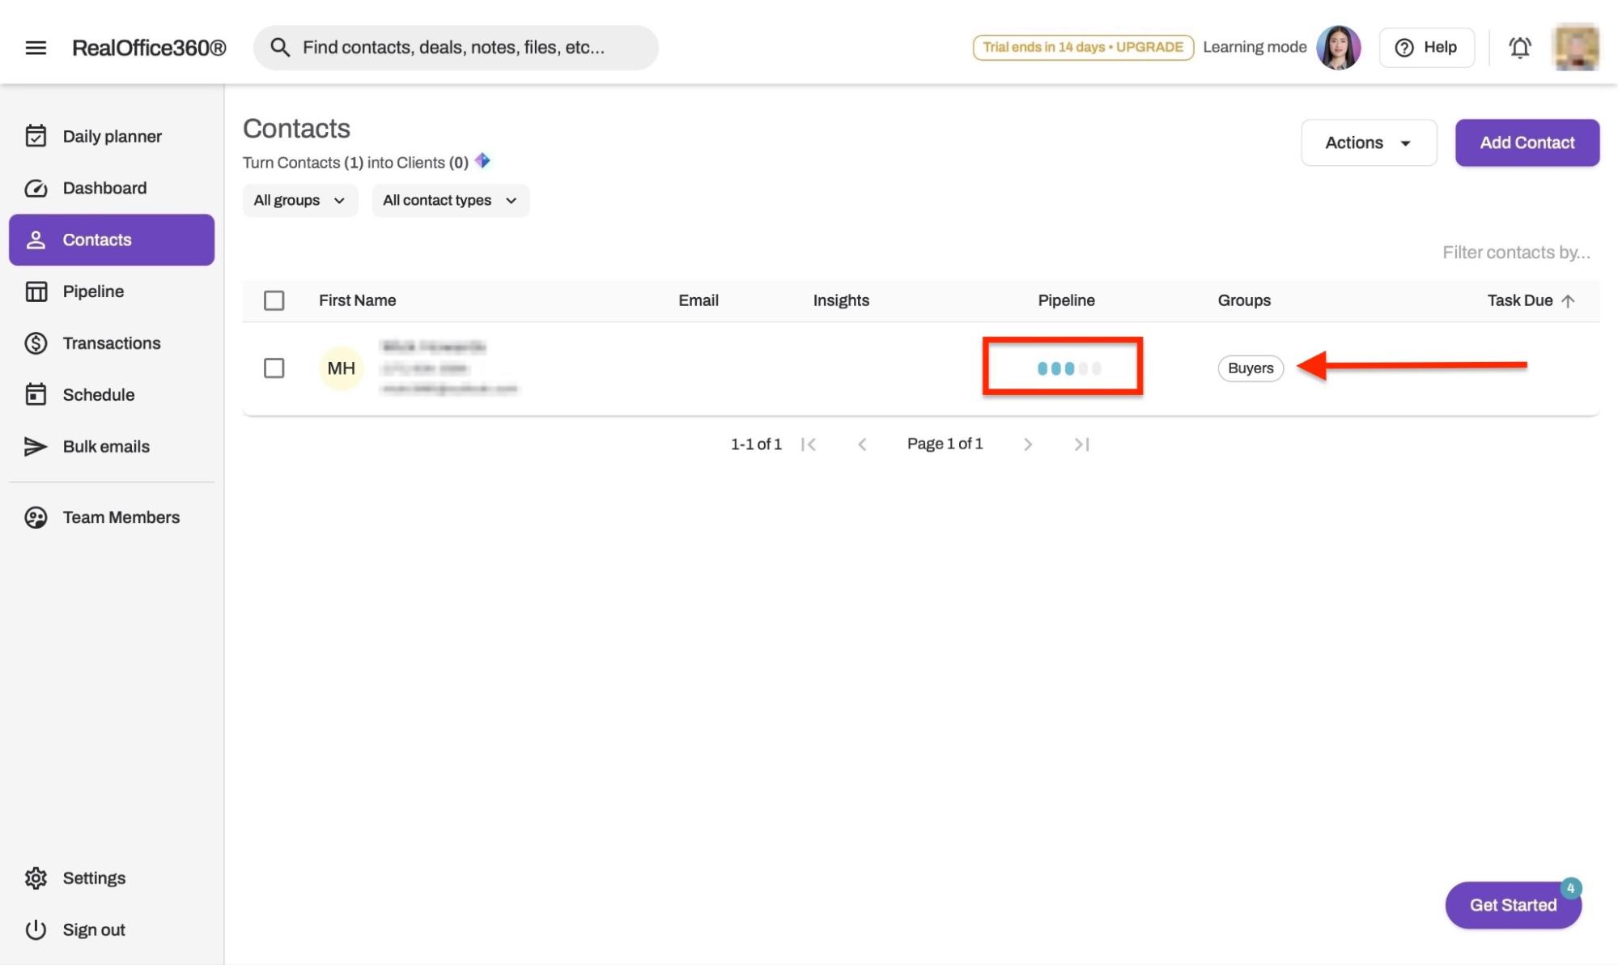
Task: Click the search magnifier icon
Action: point(280,48)
